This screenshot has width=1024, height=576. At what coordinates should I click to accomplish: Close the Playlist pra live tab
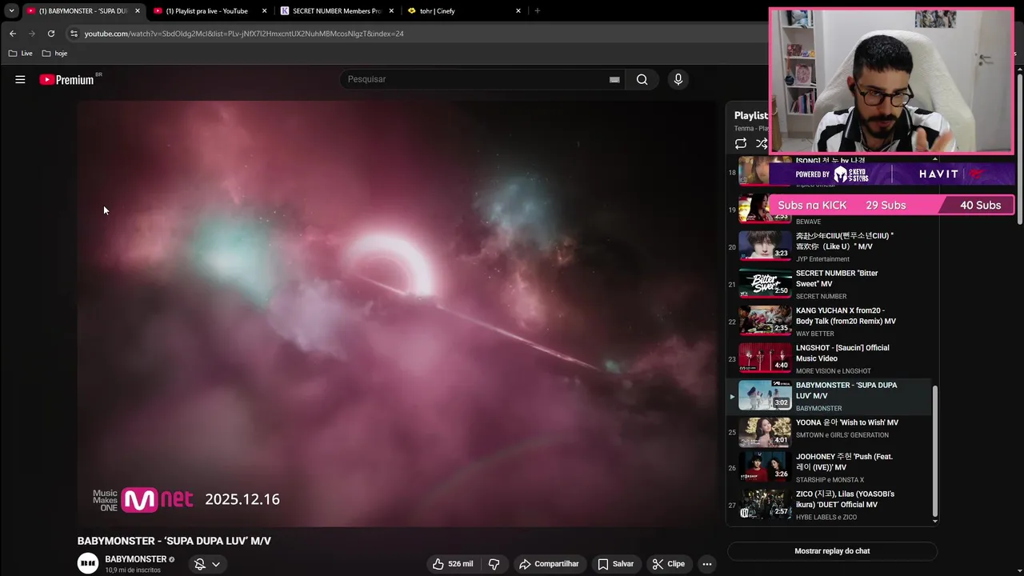(264, 11)
